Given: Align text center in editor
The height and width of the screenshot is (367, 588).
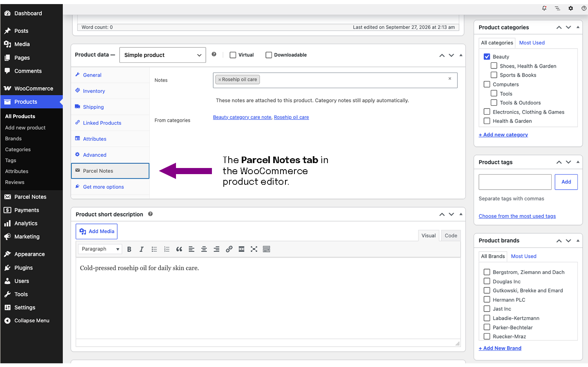Looking at the screenshot, I should [x=204, y=249].
